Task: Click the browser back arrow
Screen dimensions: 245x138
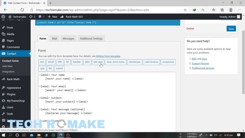Action: pyautogui.click(x=5, y=10)
